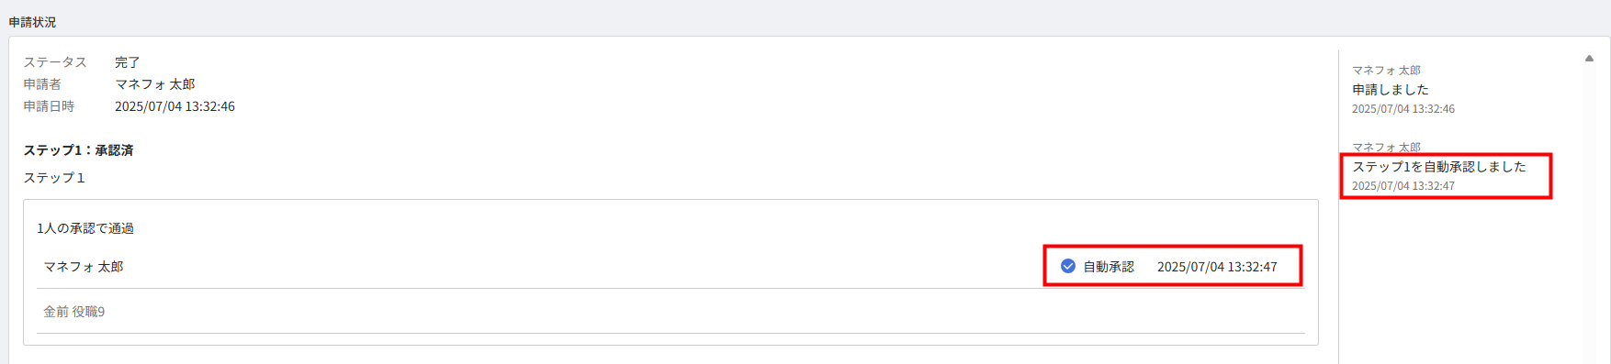
Task: Click the history timestamp 2025/07/04 13:32:46
Action: click(1403, 109)
